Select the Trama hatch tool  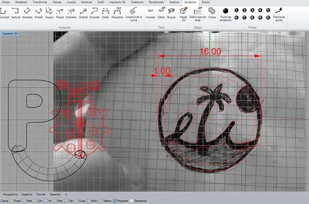(x=212, y=12)
